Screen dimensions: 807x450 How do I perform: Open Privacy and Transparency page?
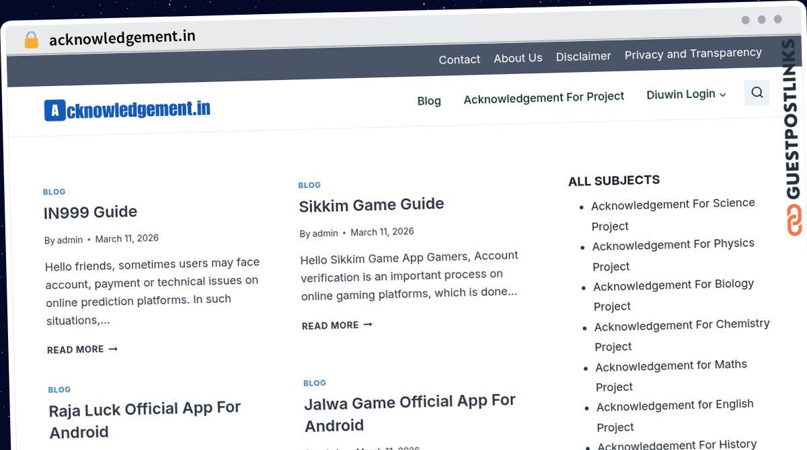(x=693, y=54)
